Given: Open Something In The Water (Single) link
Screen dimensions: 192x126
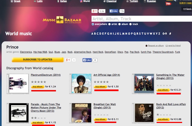Looking at the screenshot, I should point(170,77).
